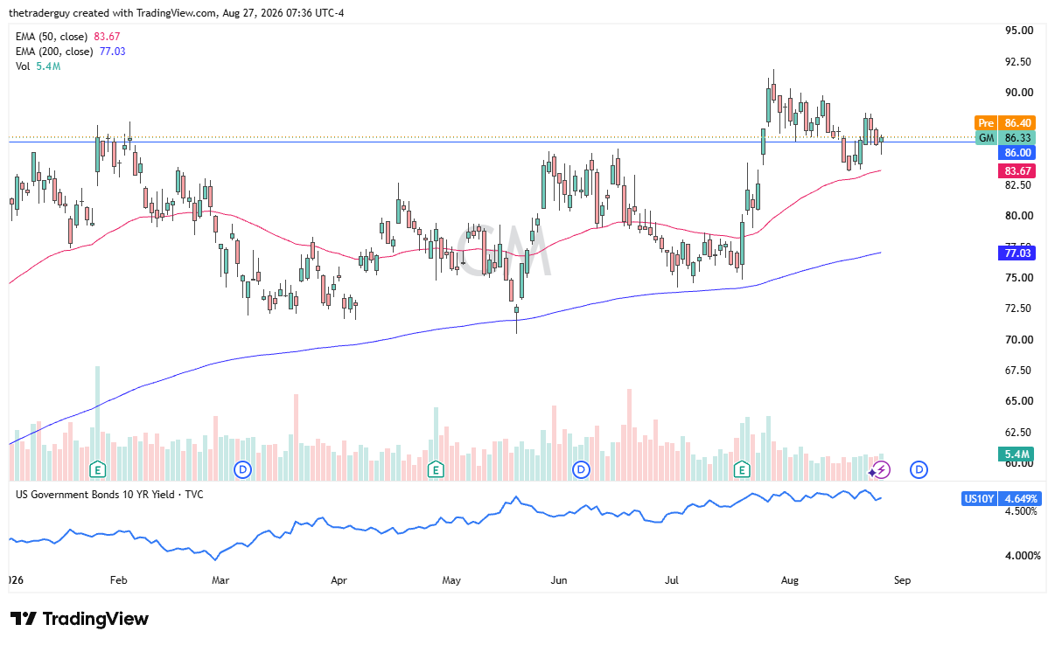Screen dimensions: 1055x645
Task: Click the green 5.4M volume axis label
Action: coord(1017,454)
